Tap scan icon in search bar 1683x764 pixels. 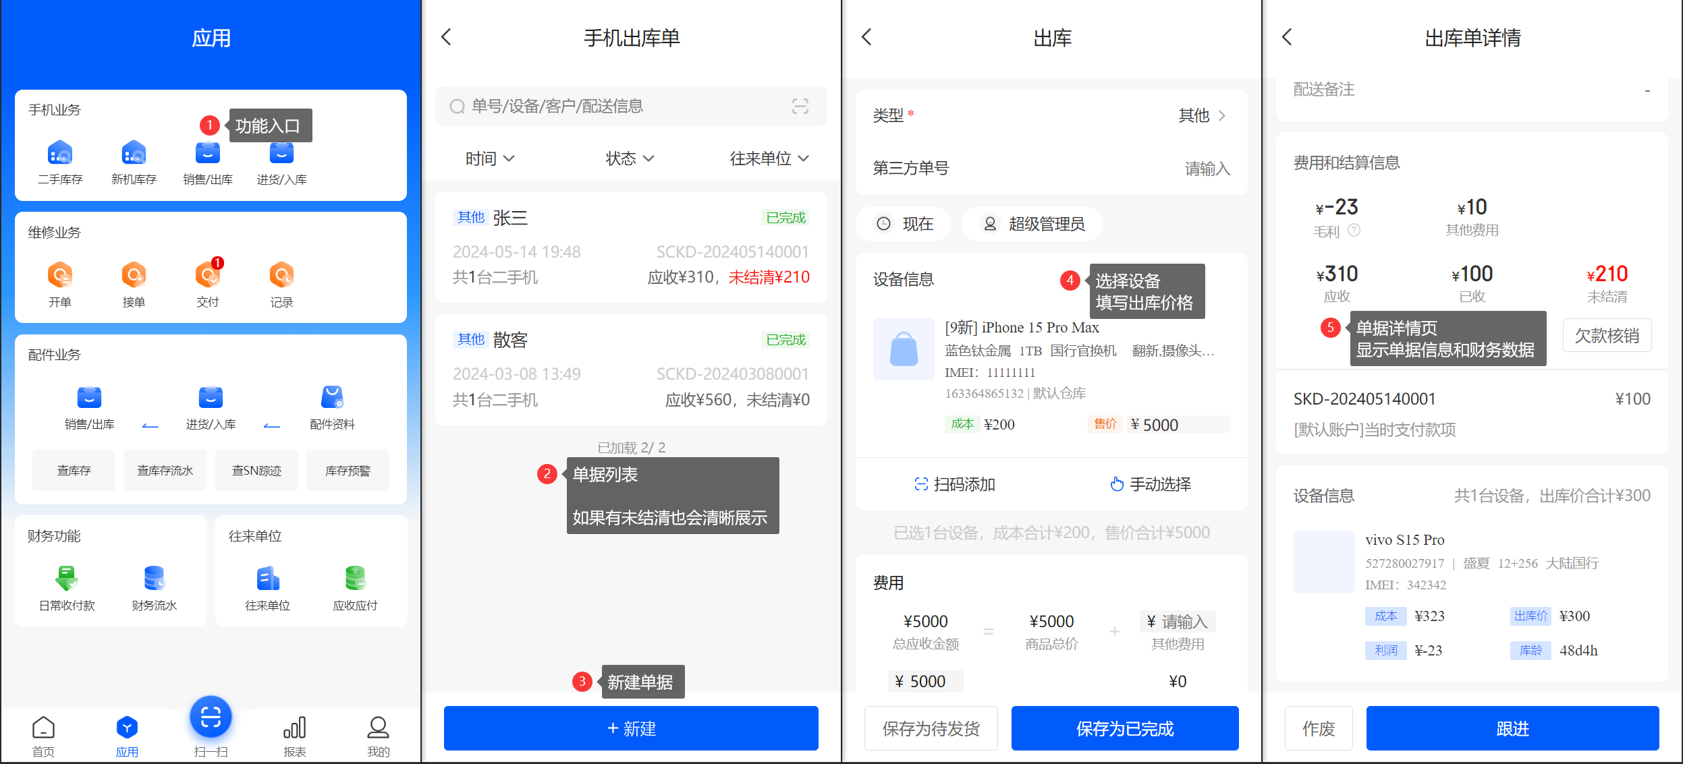pyautogui.click(x=800, y=107)
